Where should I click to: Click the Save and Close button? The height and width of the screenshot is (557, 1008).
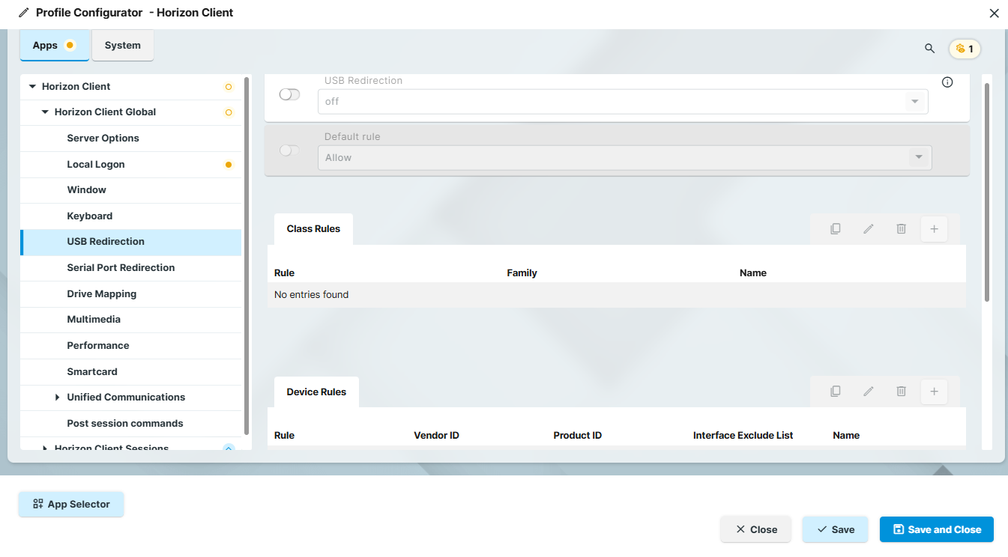point(936,529)
